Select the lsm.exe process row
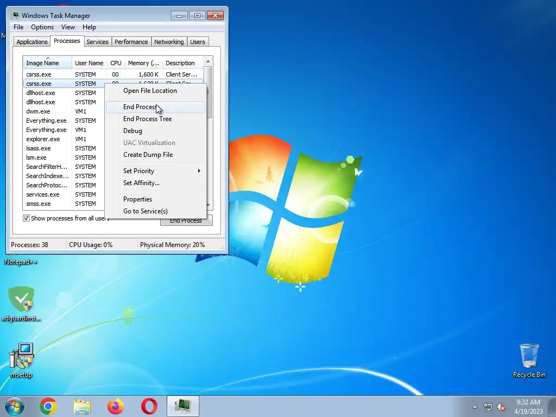 pyautogui.click(x=64, y=157)
